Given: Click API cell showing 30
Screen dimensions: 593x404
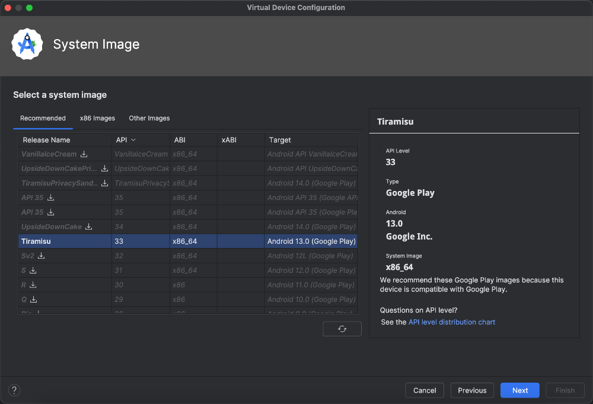Looking at the screenshot, I should (141, 285).
